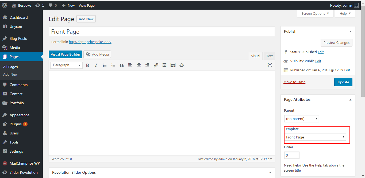Switch to the Visual editor tab
Image resolution: width=365 pixels, height=178 pixels.
256,56
